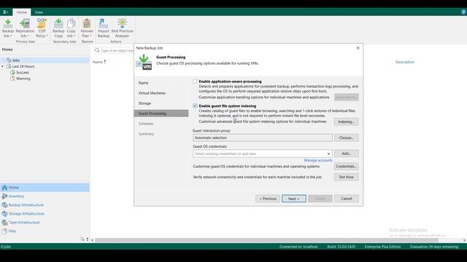Screen dimensions: 467x262
Task: Open the CDP Policy ribbon icon
Action: pos(42,24)
